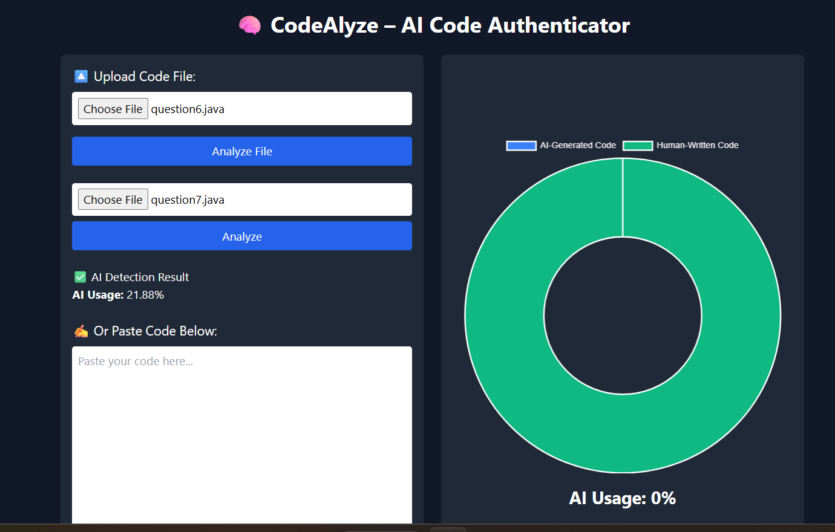Click the AI Usage: 21.88% result value
This screenshot has width=835, height=532.
[145, 294]
